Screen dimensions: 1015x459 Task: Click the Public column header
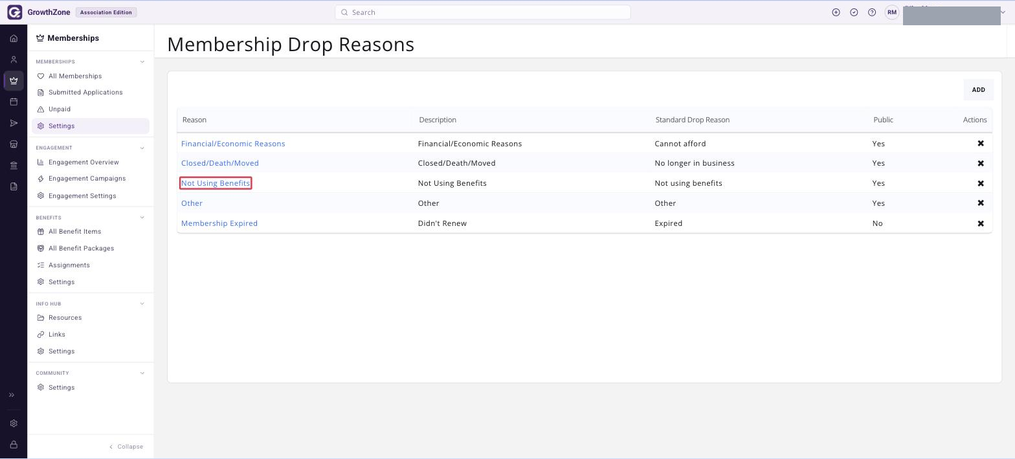(x=883, y=120)
